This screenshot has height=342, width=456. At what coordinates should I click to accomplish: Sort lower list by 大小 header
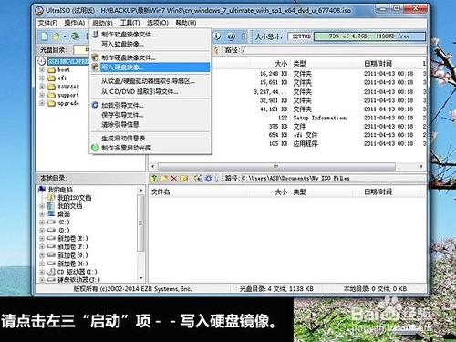click(x=281, y=192)
